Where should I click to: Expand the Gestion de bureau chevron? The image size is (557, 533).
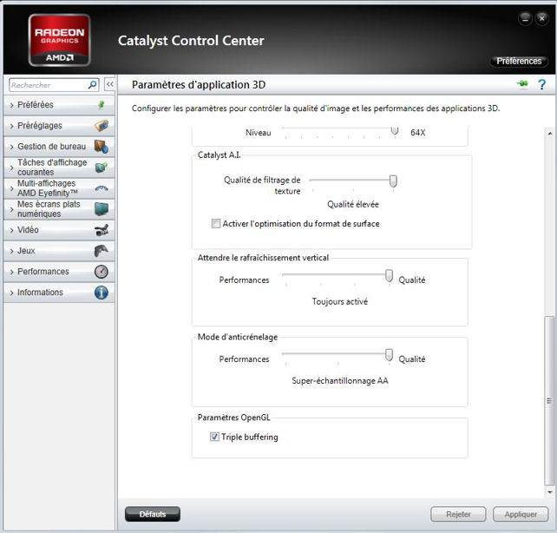[12, 147]
